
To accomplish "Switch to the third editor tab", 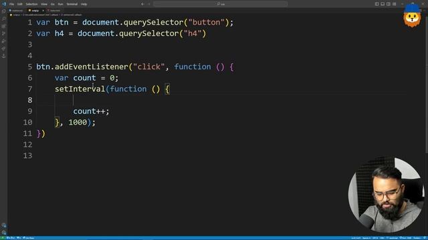I will (x=53, y=11).
